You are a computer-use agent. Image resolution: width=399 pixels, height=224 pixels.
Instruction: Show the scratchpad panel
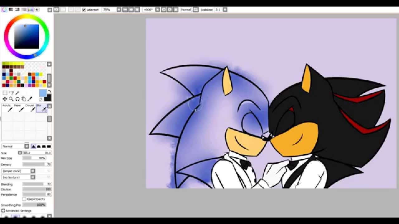tap(37, 10)
